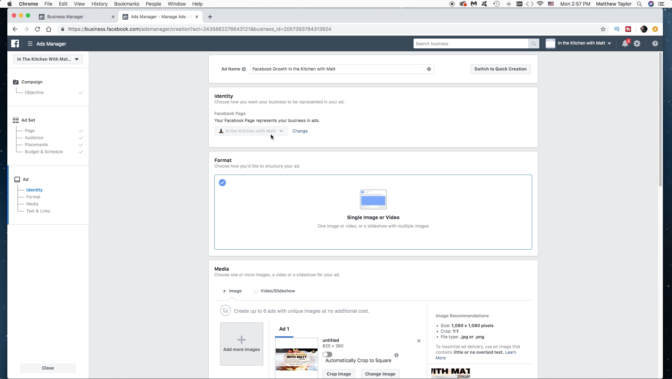Click the Ad Name input field
The height and width of the screenshot is (379, 672).
click(337, 69)
